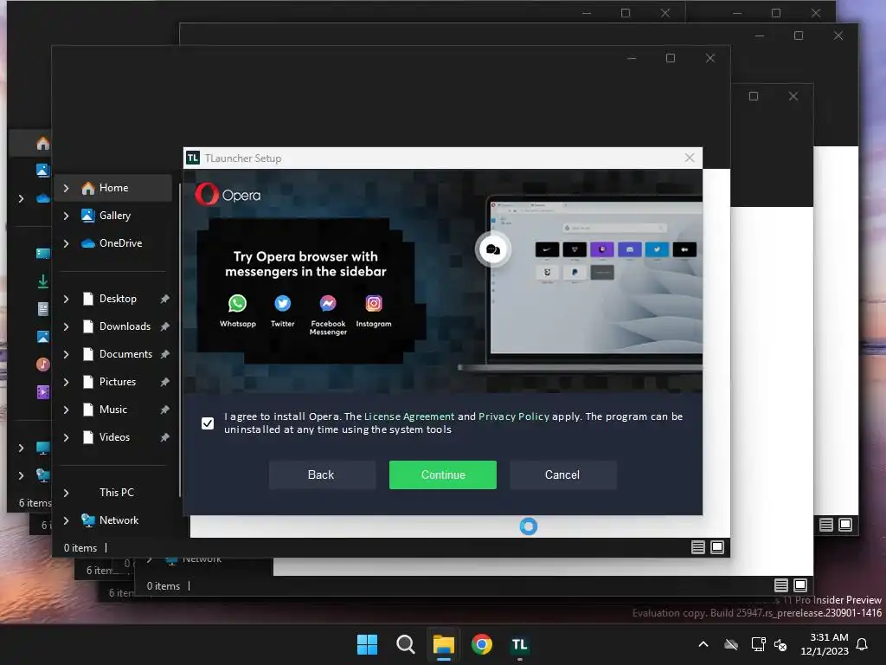886x665 pixels.
Task: Close the TLauncher Setup dialog
Action: tap(690, 158)
